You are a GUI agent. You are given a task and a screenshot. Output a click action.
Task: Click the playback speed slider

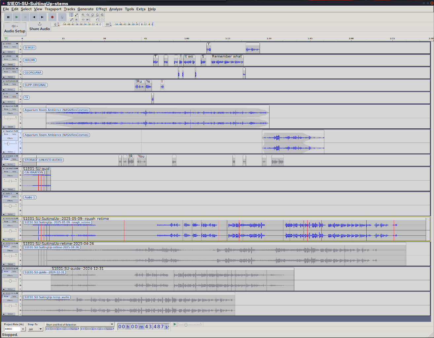pyautogui.click(x=186, y=325)
